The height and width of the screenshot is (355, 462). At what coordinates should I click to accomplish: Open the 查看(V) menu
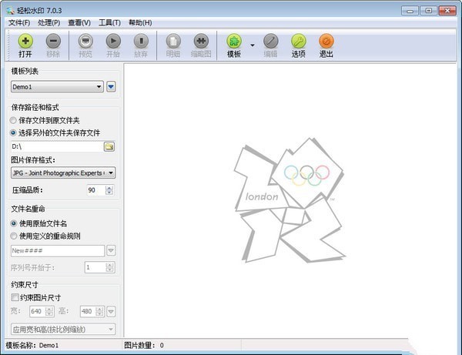79,22
